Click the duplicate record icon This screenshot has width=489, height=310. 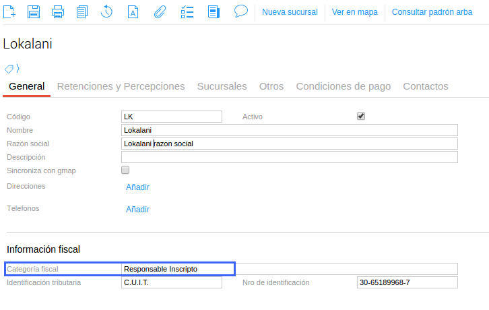tap(82, 11)
